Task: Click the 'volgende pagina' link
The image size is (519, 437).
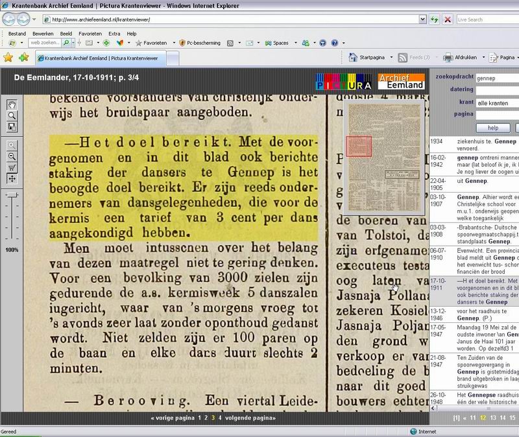Action: click(x=250, y=418)
